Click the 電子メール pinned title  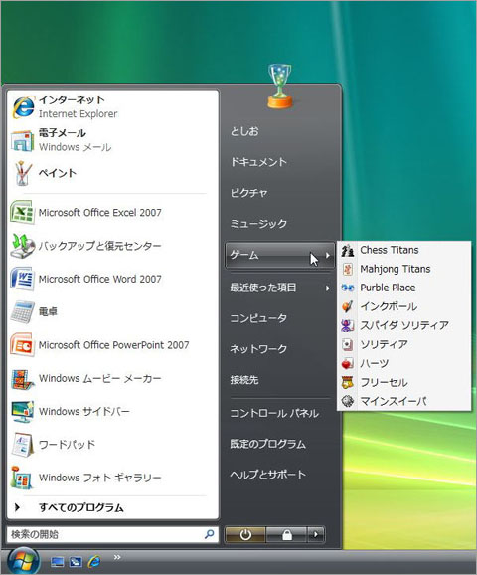coord(63,133)
